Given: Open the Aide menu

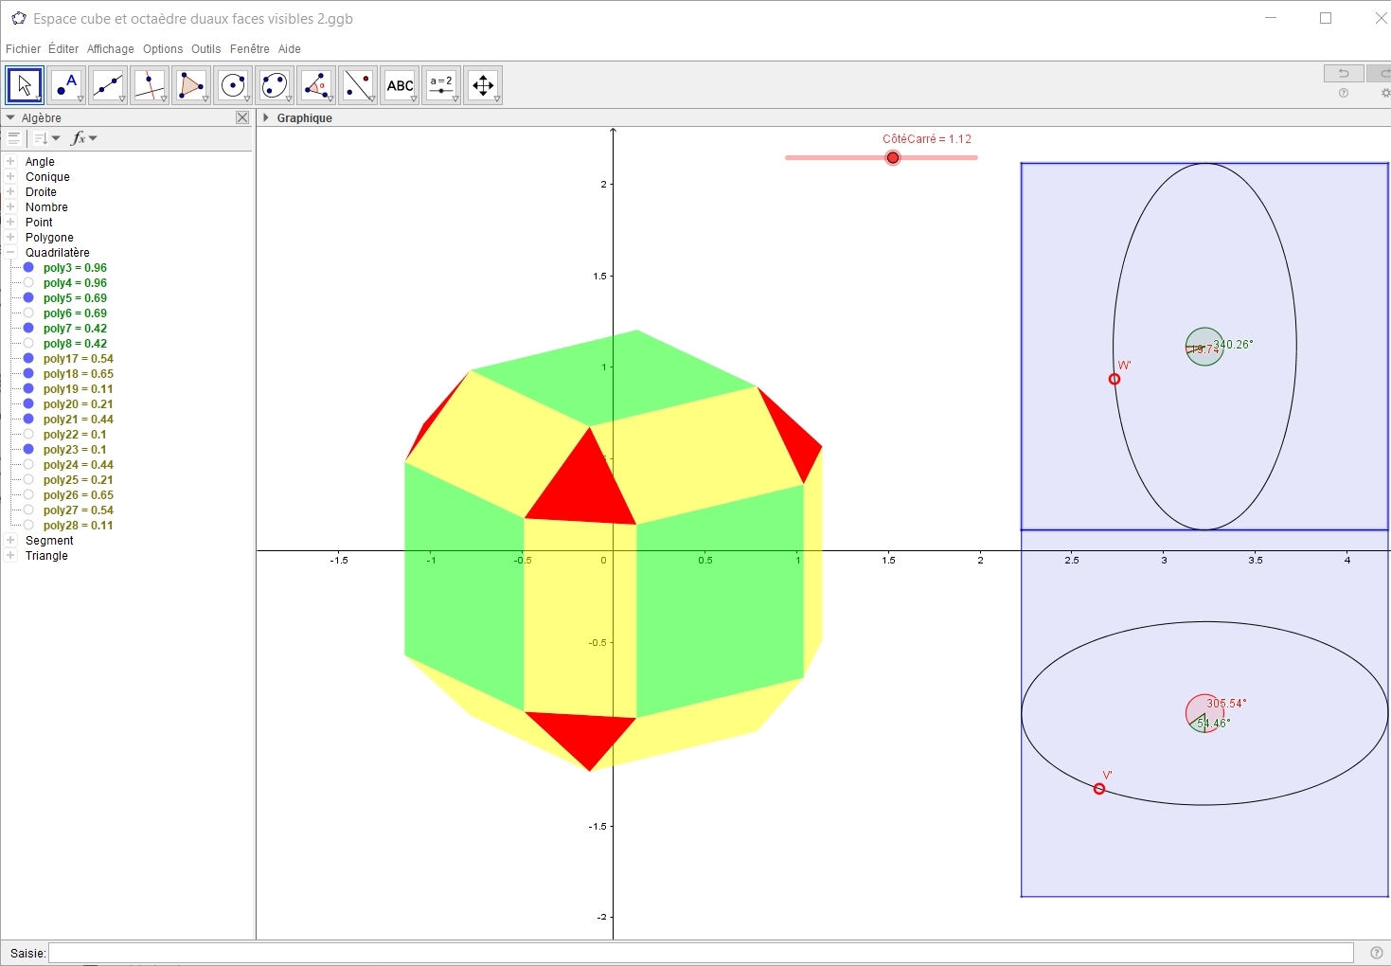Looking at the screenshot, I should coord(290,49).
